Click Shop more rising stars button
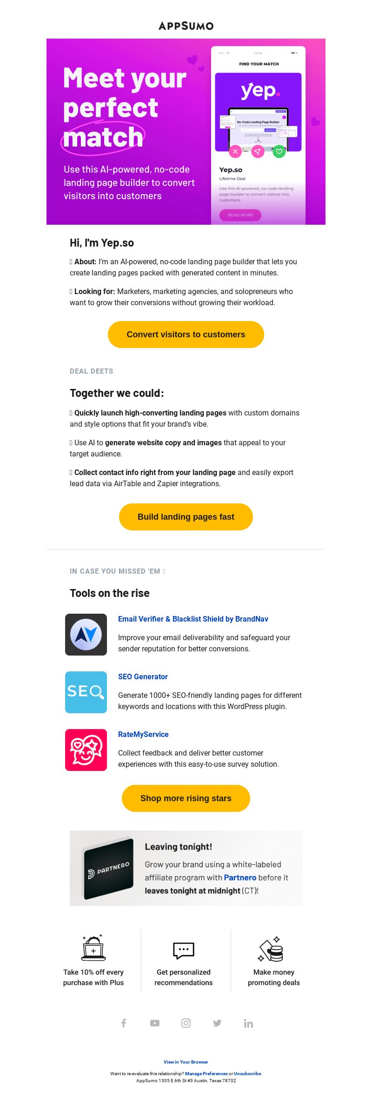The image size is (372, 1105). click(186, 798)
